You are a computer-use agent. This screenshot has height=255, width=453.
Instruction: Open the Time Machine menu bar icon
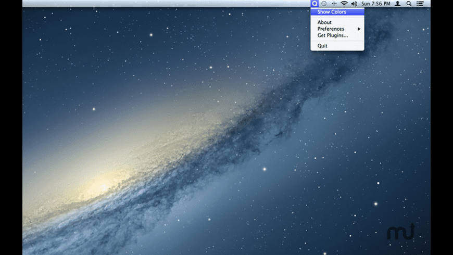(x=323, y=3)
